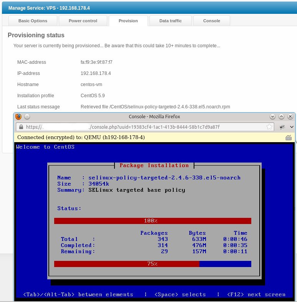Click the Total packages count 343
This screenshot has width=297, height=302.
pyautogui.click(x=163, y=239)
